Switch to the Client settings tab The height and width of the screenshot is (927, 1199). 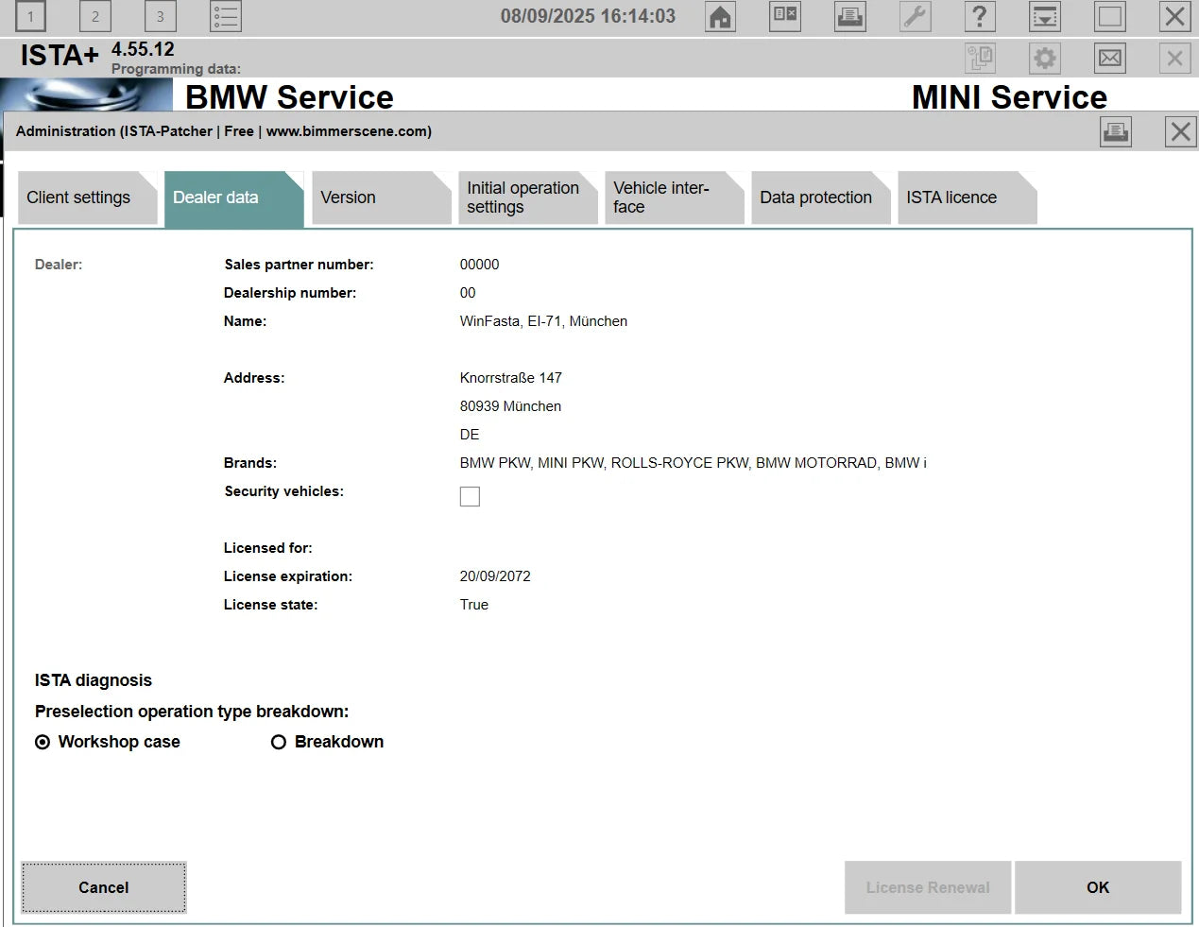[79, 197]
